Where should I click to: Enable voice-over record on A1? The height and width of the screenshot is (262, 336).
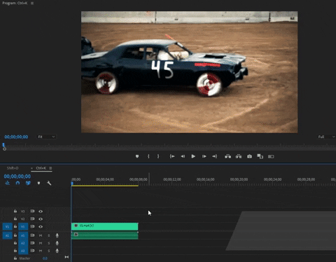57,235
